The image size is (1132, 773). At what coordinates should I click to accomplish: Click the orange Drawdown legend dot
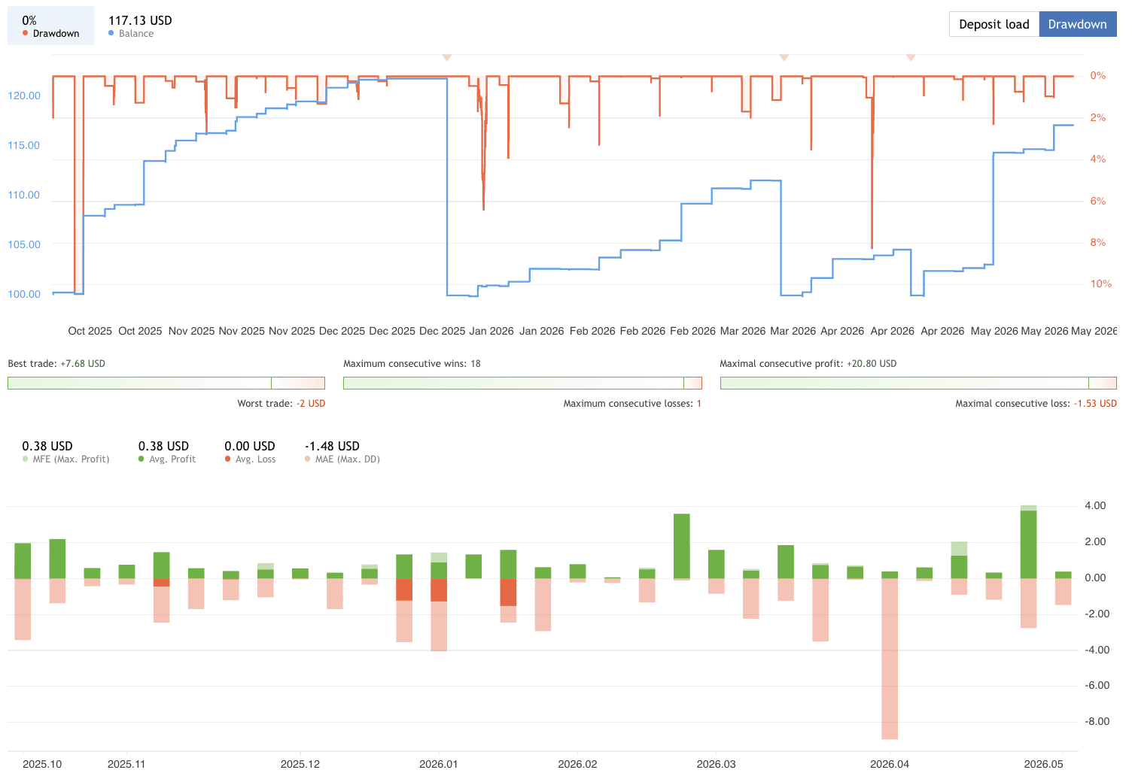click(25, 33)
